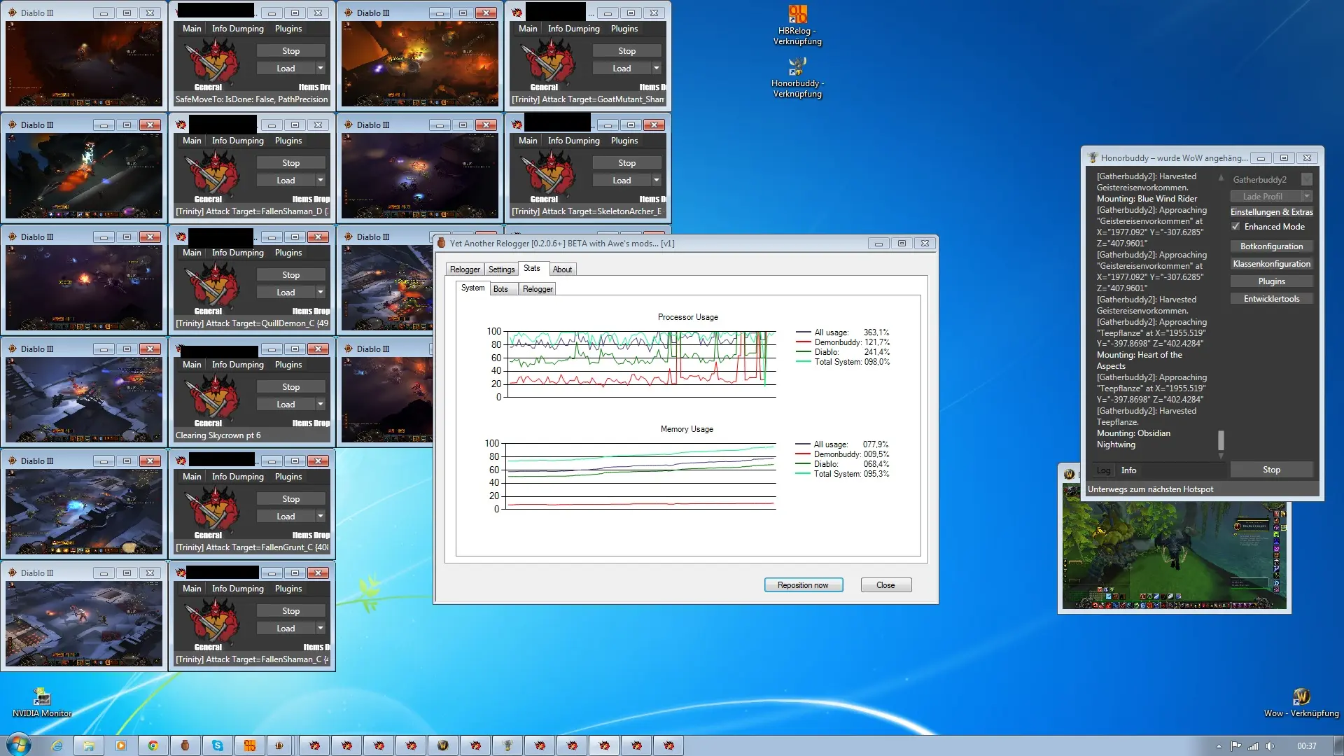Click the Reposition now button
The width and height of the screenshot is (1344, 756).
pos(803,585)
